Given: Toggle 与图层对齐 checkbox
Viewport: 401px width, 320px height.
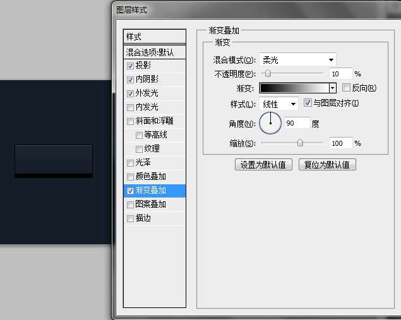Looking at the screenshot, I should point(308,103).
